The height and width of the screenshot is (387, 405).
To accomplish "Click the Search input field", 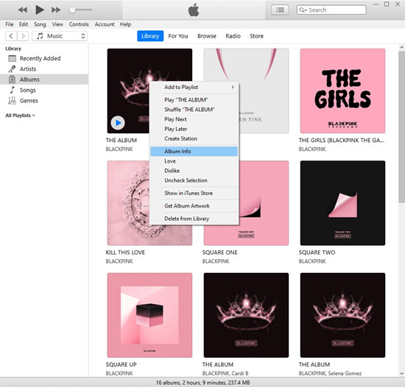I will tap(331, 10).
